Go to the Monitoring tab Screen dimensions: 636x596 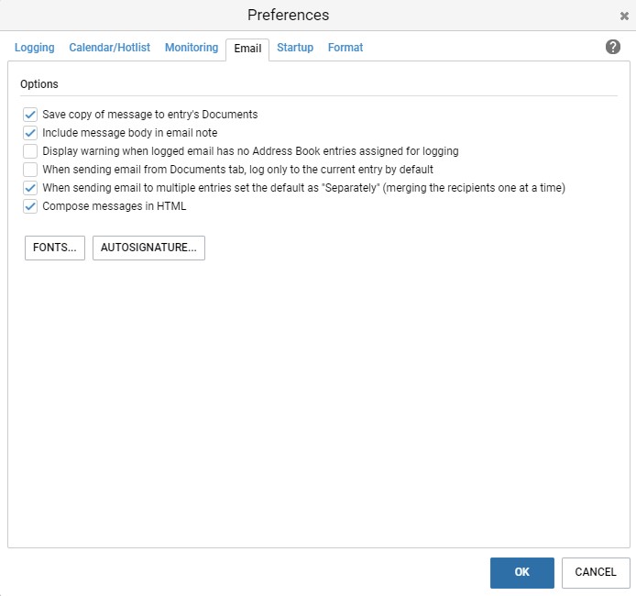(x=192, y=48)
